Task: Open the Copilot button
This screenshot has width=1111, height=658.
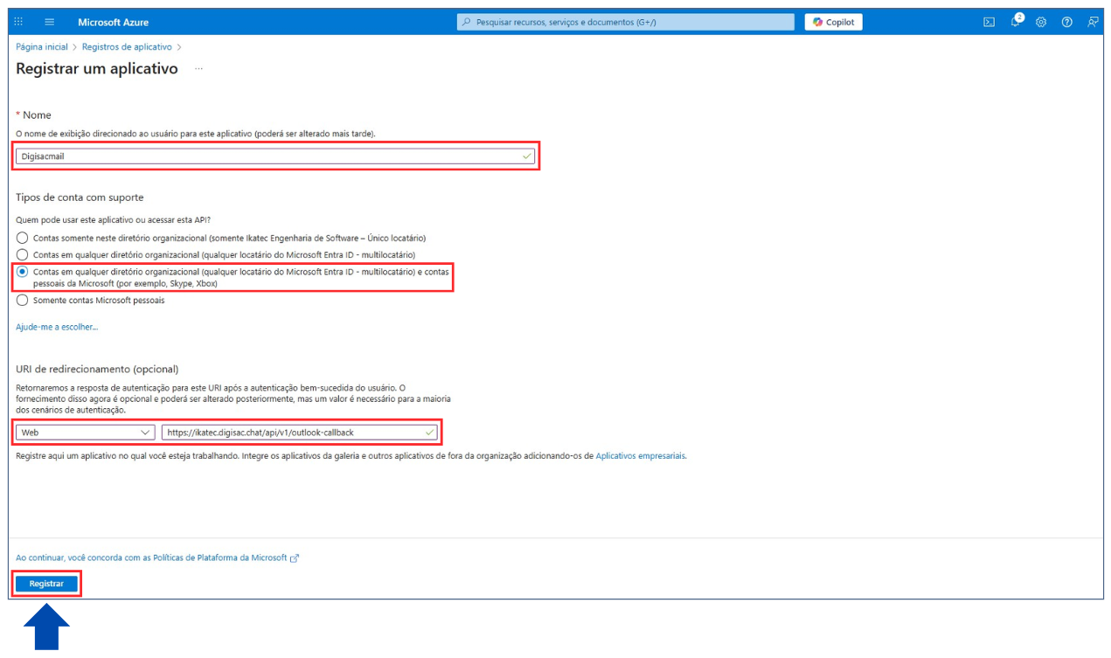Action: [x=833, y=22]
